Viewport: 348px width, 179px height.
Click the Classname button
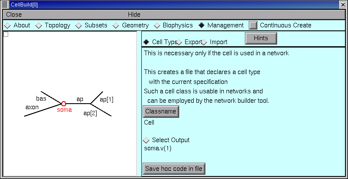click(x=161, y=111)
